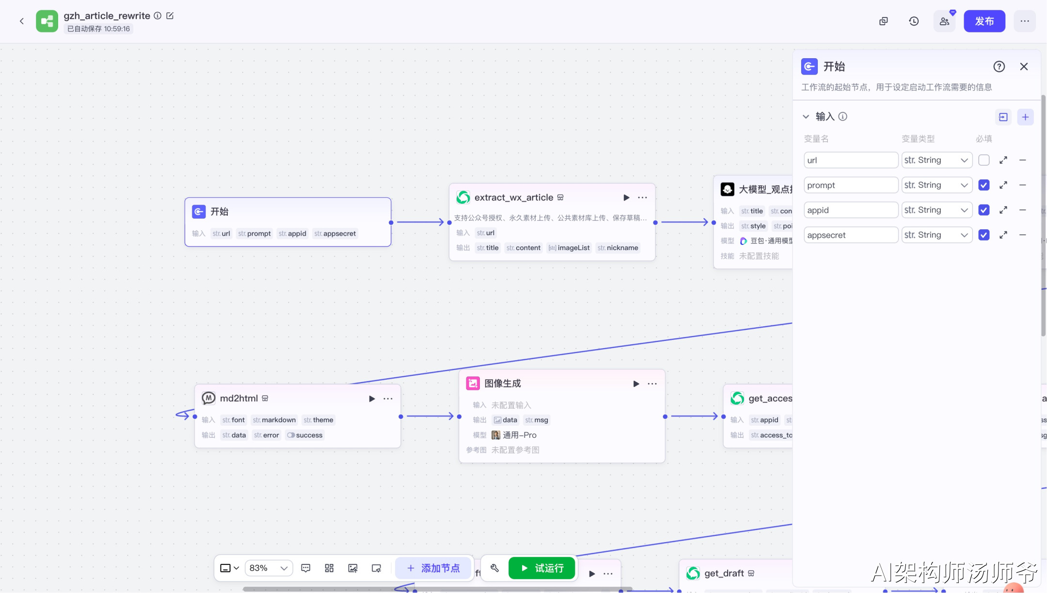Click the 试运行 test run button
Screen dimensions: 1047x593
coord(542,568)
